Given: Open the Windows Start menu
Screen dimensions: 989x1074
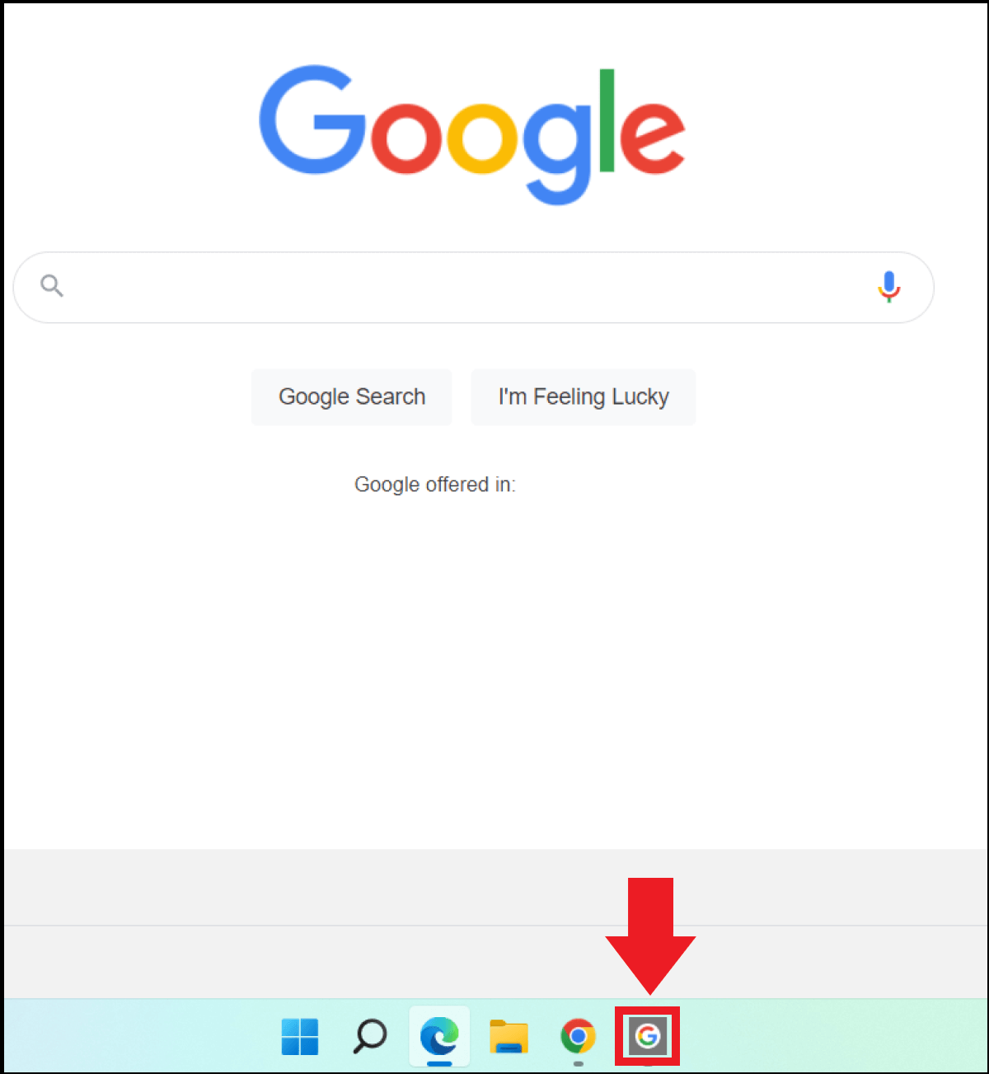Looking at the screenshot, I should point(300,1036).
